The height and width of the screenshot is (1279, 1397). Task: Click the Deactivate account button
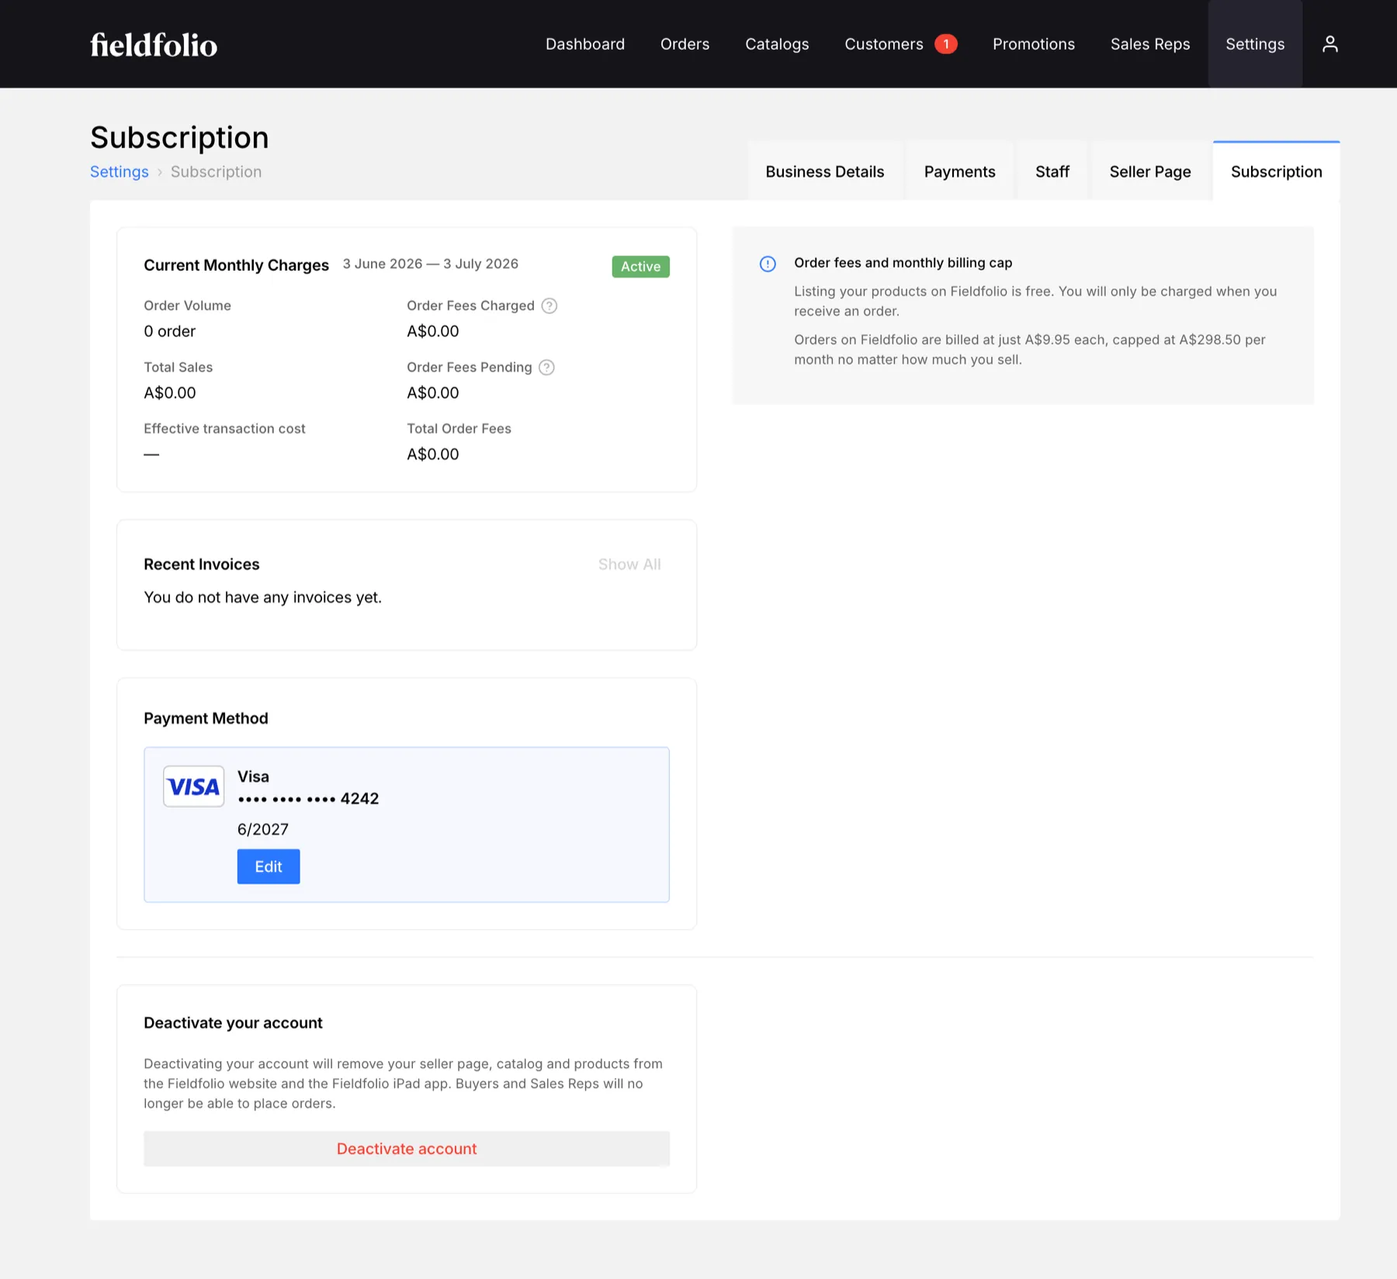(407, 1149)
